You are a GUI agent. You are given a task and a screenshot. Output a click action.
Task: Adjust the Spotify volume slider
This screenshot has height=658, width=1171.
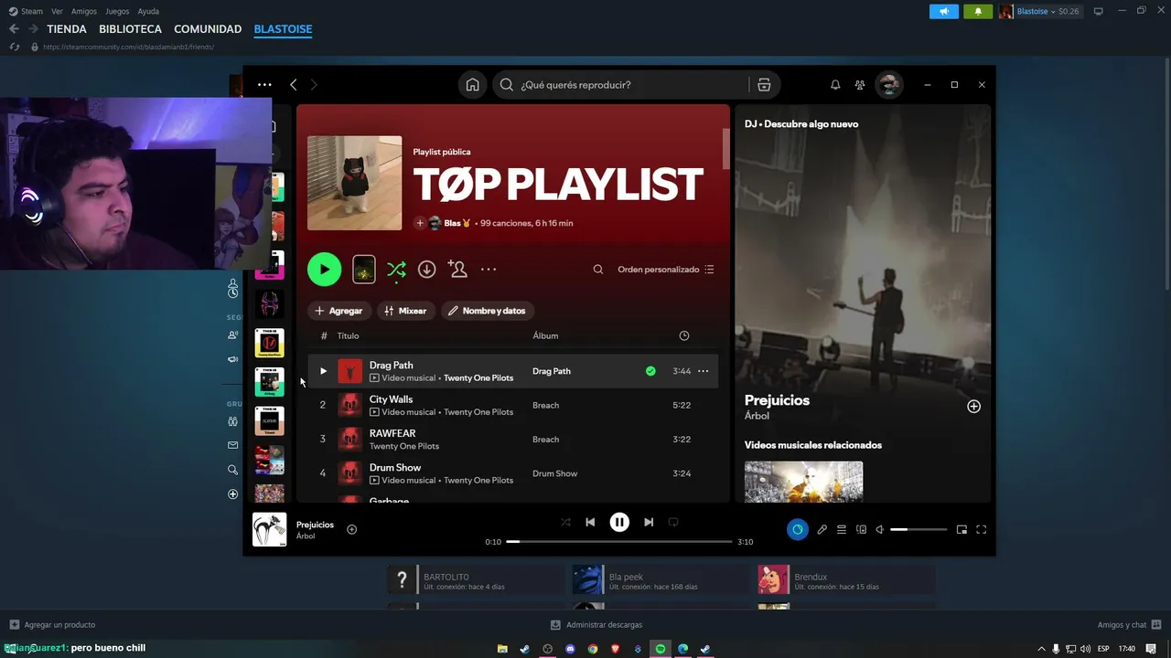coord(919,529)
